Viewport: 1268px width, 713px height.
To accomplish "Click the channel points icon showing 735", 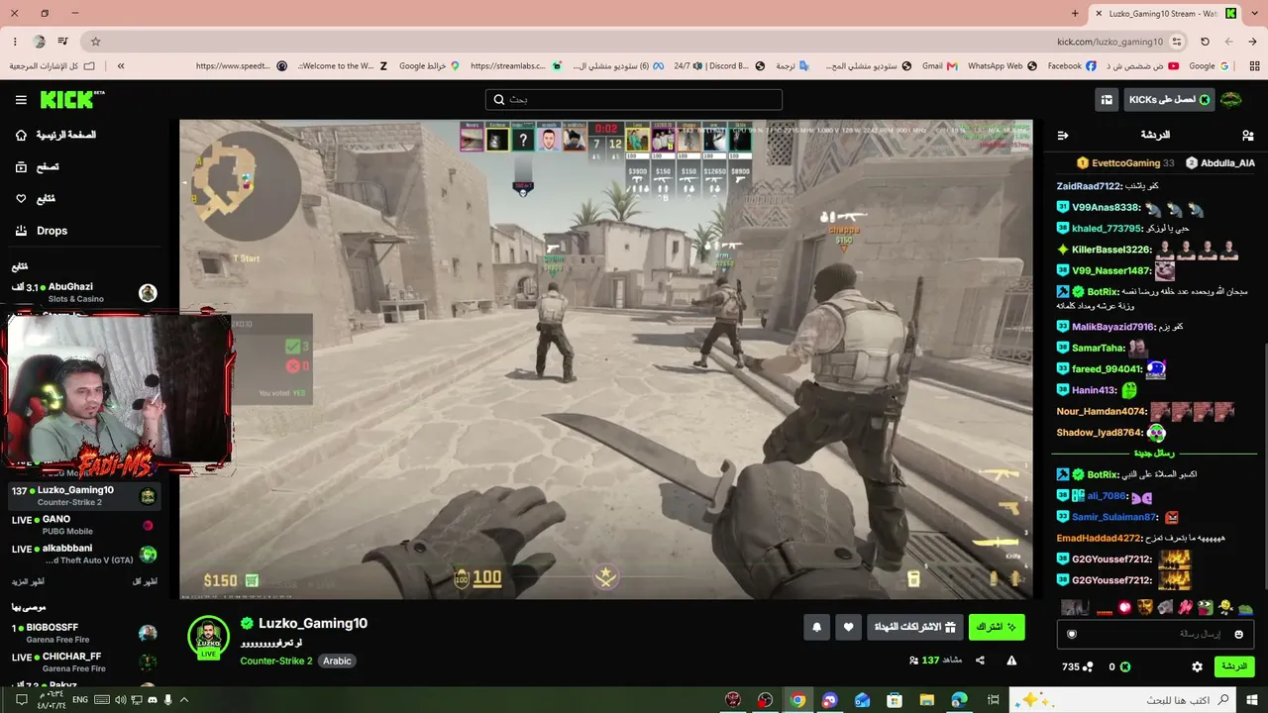I will click(1078, 667).
